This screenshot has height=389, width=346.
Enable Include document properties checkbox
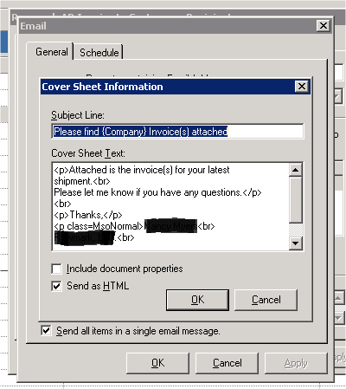56,269
